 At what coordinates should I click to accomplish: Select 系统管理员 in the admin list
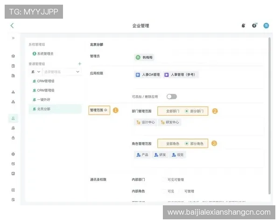43,54
